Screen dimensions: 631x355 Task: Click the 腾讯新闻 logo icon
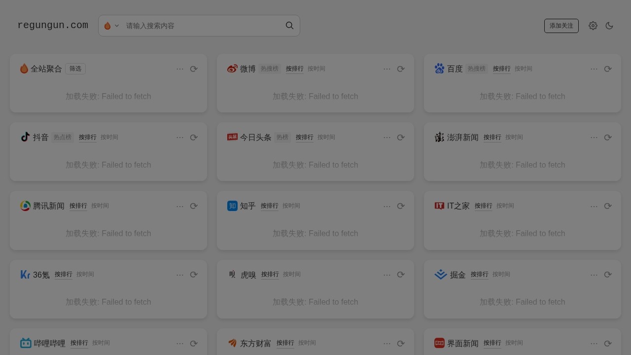25,206
